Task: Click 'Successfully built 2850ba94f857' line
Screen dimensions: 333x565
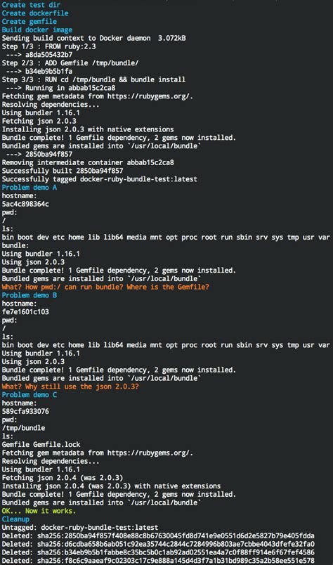Action: coord(63,171)
